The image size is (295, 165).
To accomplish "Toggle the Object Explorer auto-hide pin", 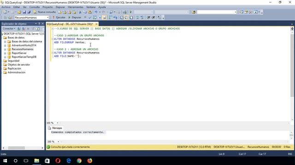I will tap(39, 24).
